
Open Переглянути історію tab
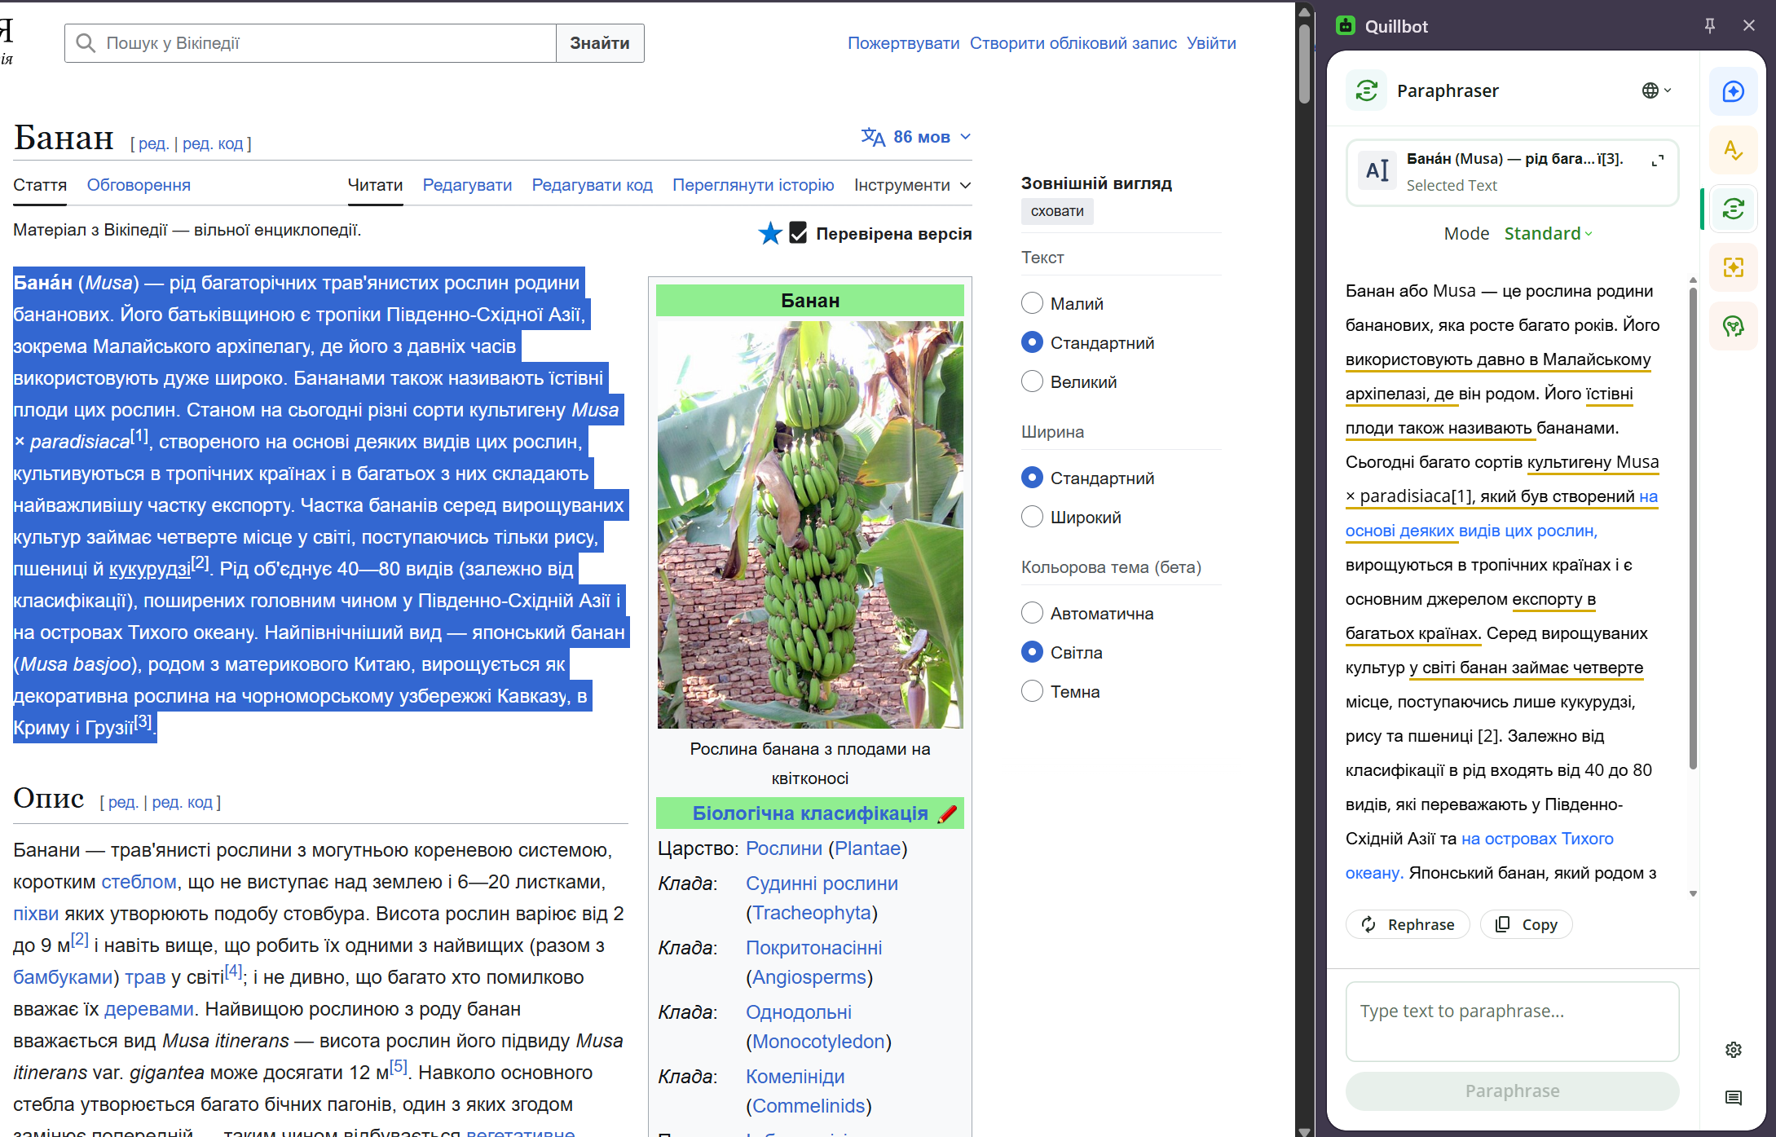pyautogui.click(x=753, y=185)
